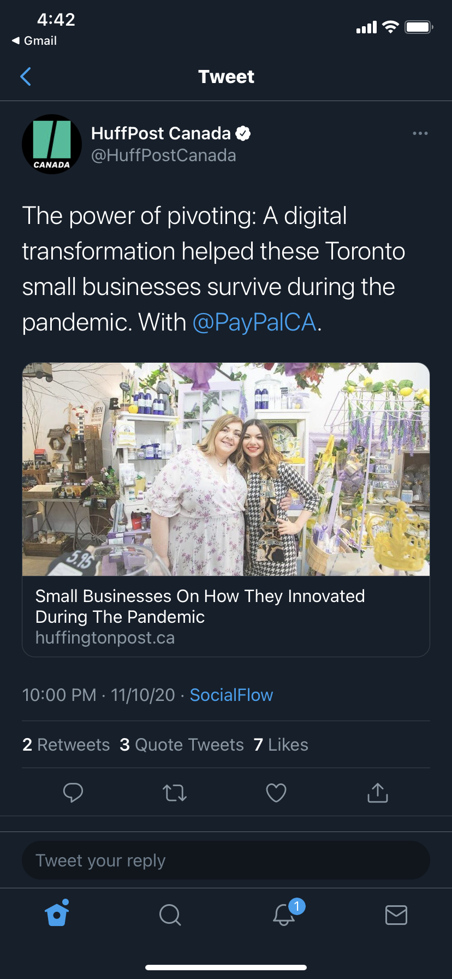Screen dimensions: 452x979
Task: Tap the retweet arrows icon
Action: point(175,792)
